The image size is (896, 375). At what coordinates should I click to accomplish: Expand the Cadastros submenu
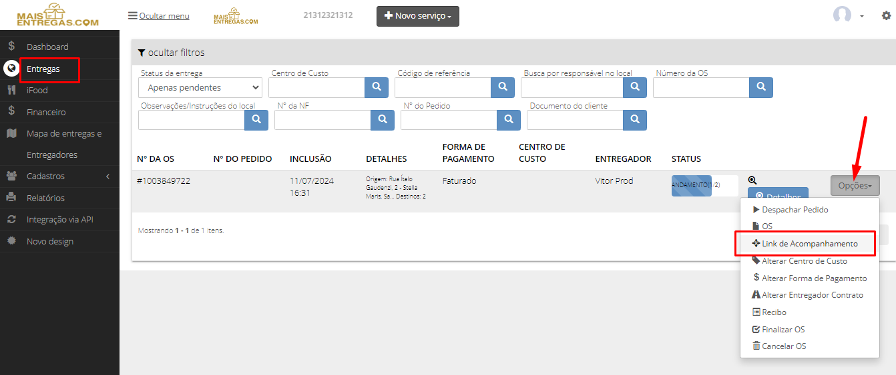60,176
